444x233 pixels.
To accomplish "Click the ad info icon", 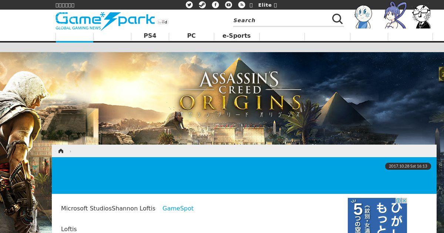I will (399, 200).
